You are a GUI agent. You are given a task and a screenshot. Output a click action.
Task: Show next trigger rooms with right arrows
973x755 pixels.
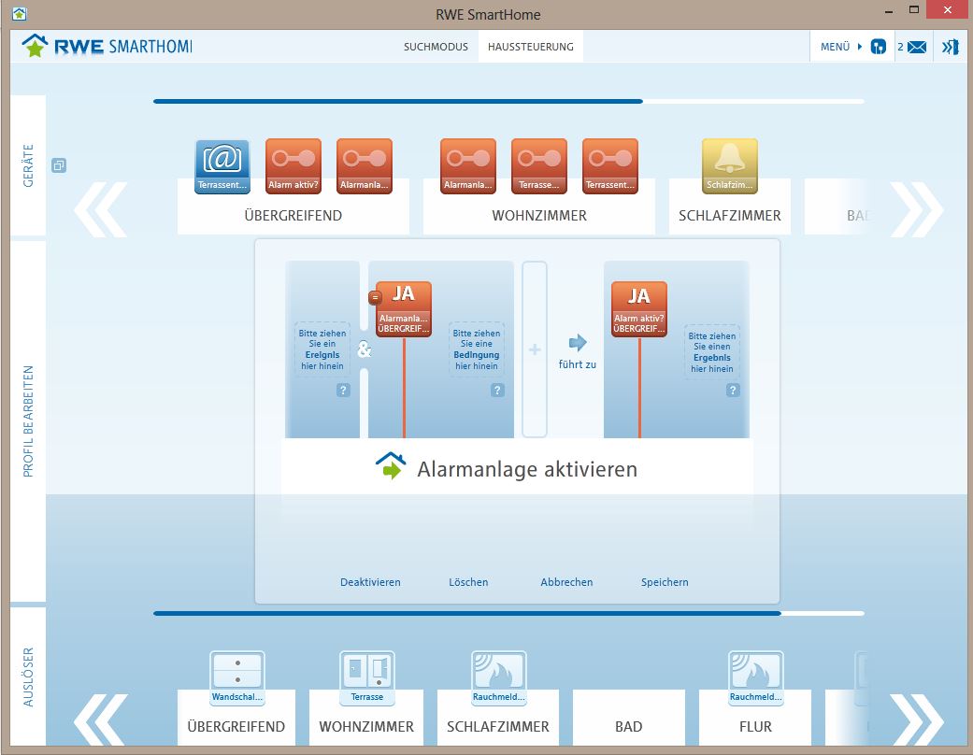(917, 720)
